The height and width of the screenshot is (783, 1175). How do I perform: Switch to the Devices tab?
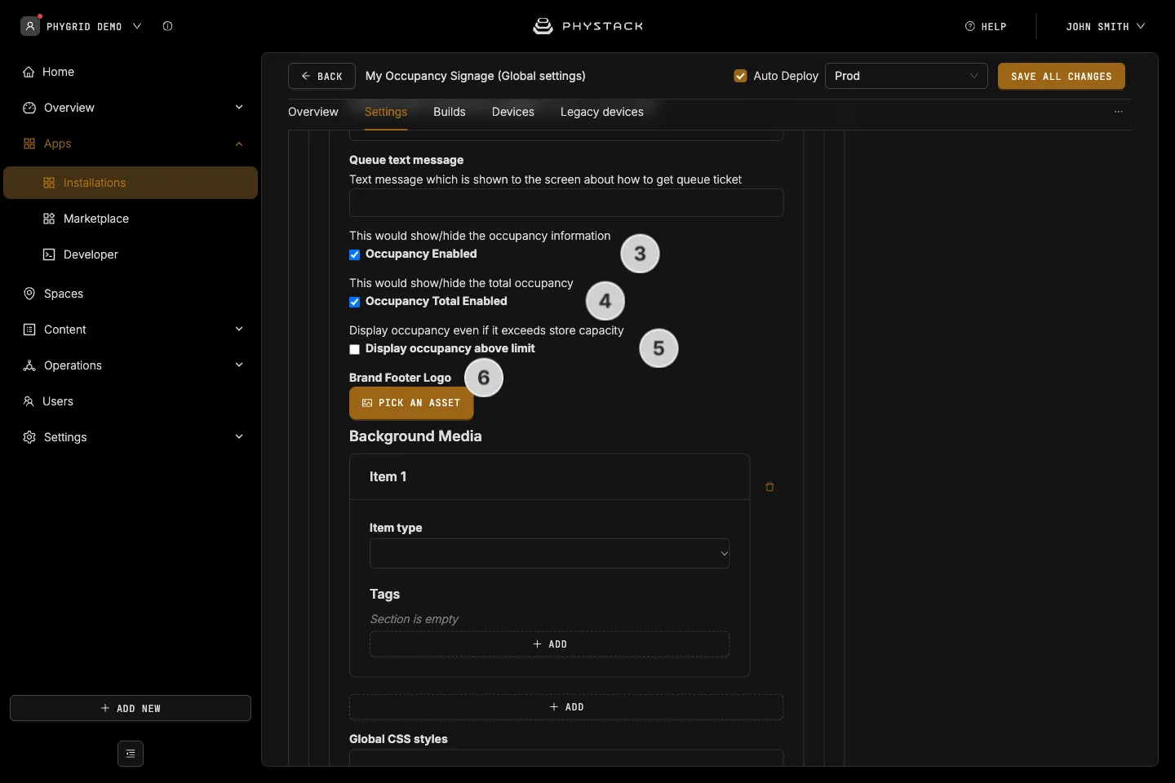(x=513, y=112)
